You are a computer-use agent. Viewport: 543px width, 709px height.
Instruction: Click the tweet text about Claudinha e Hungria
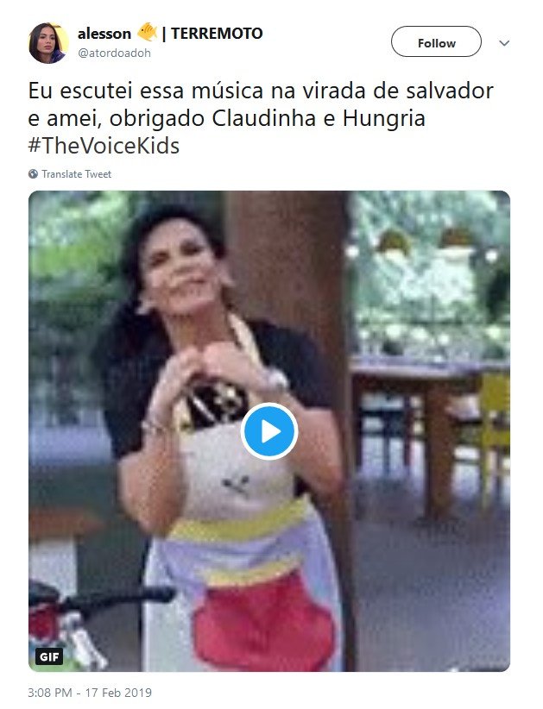tap(261, 117)
